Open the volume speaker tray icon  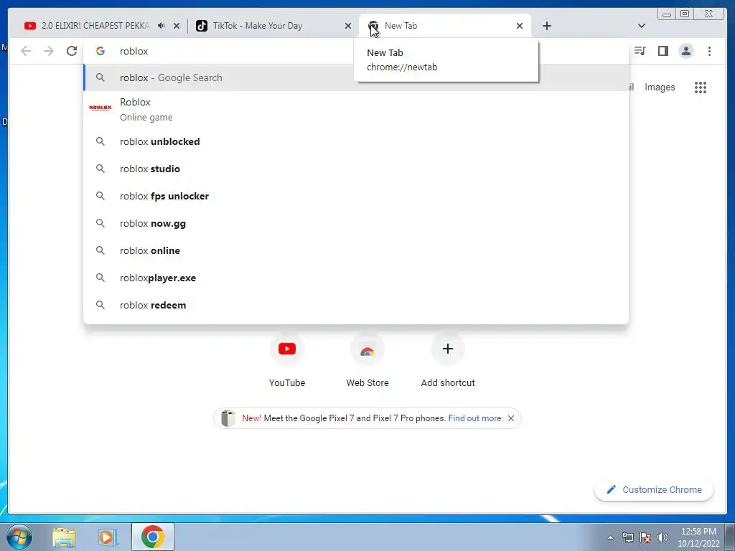click(663, 537)
